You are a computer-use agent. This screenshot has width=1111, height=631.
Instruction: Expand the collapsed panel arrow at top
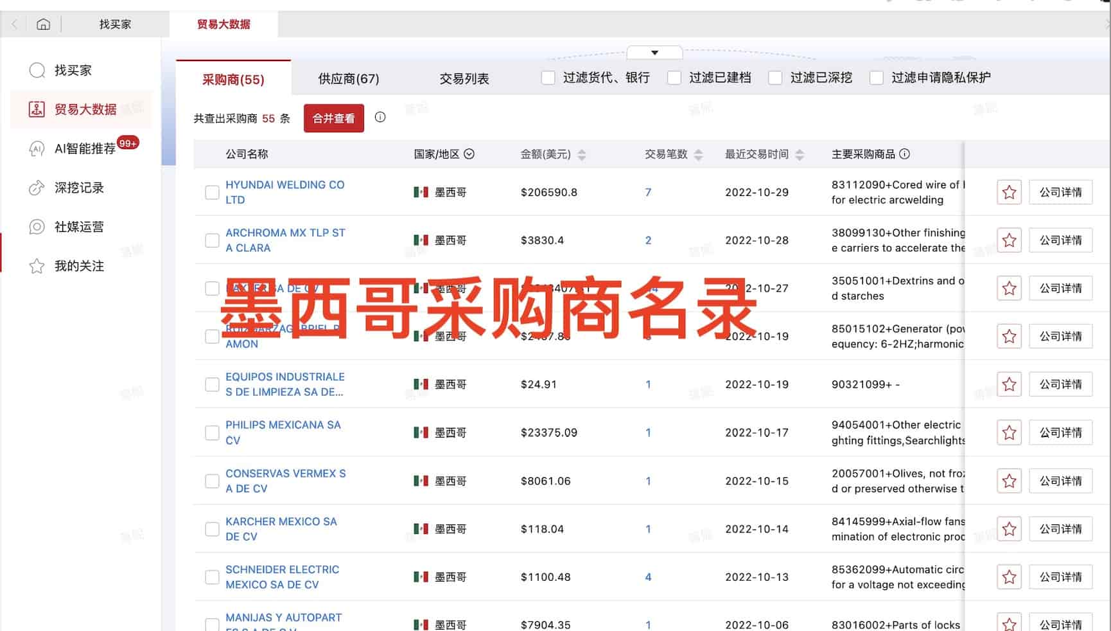click(x=654, y=53)
